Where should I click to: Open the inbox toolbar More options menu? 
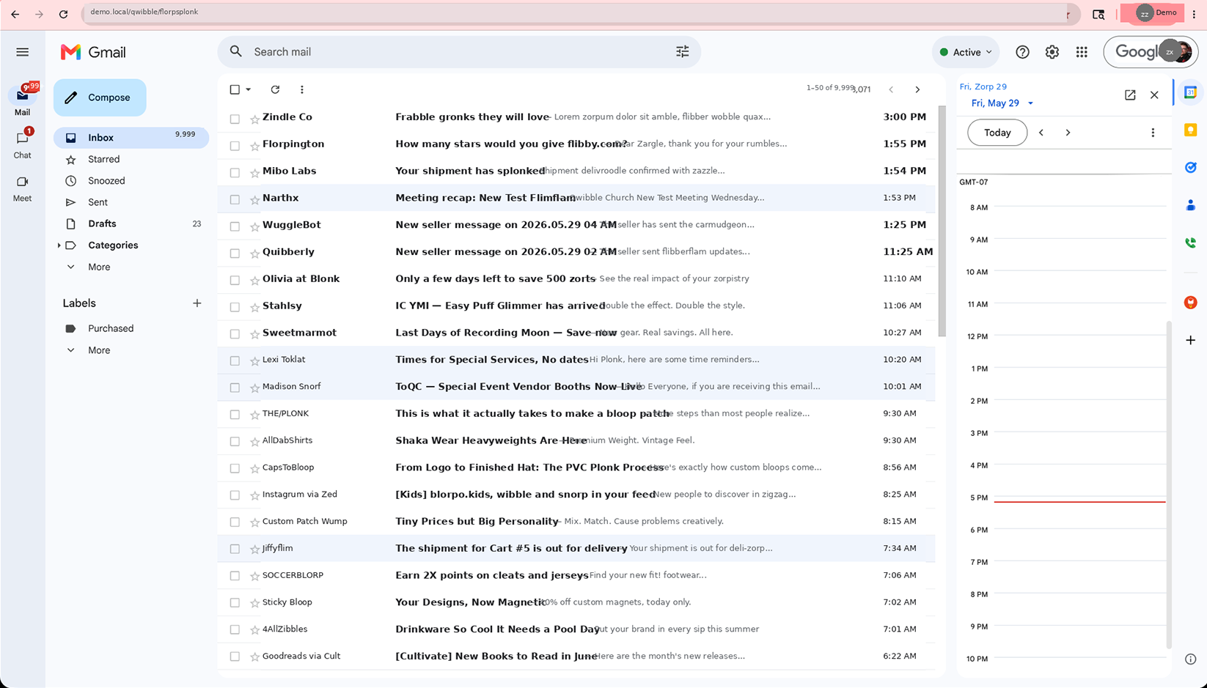click(x=302, y=89)
